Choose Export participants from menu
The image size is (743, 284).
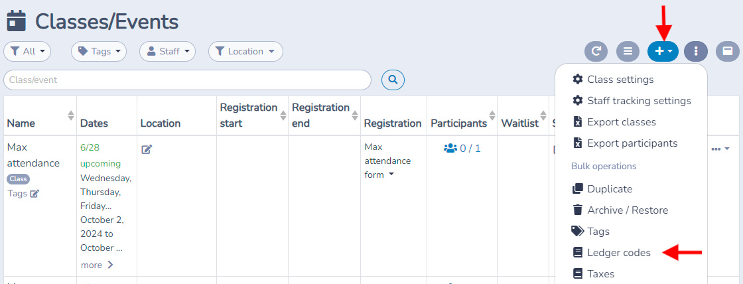pyautogui.click(x=625, y=143)
